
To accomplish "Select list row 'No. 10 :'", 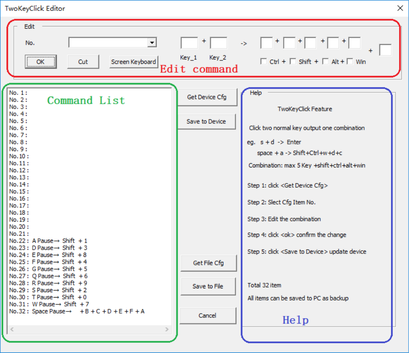I will point(89,156).
